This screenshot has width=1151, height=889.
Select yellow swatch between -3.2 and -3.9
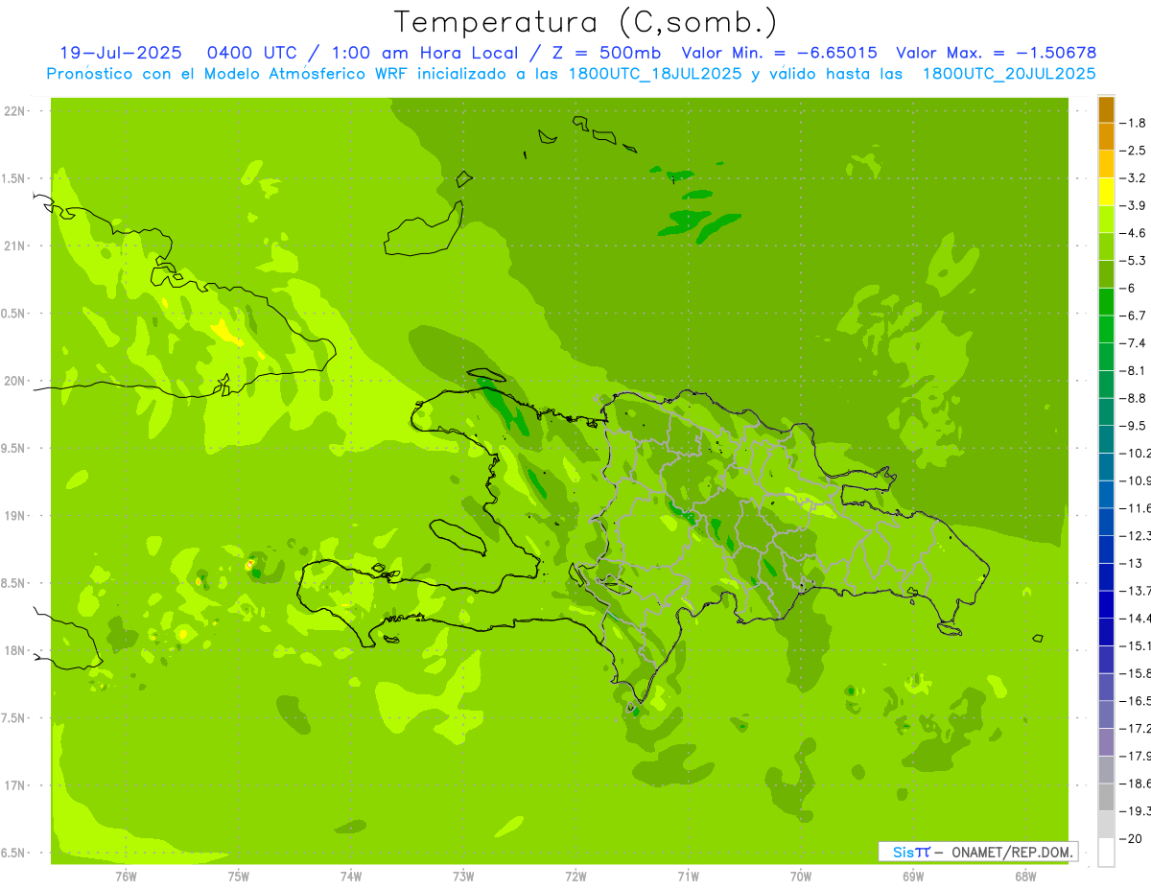click(x=1106, y=192)
